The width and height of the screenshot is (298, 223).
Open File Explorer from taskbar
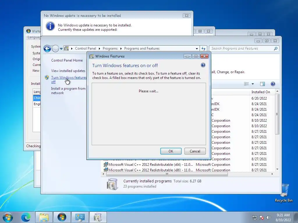(x=44, y=217)
